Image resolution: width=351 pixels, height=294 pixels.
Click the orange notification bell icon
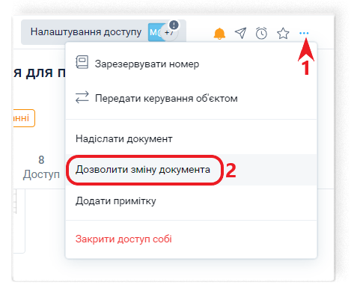tap(219, 34)
